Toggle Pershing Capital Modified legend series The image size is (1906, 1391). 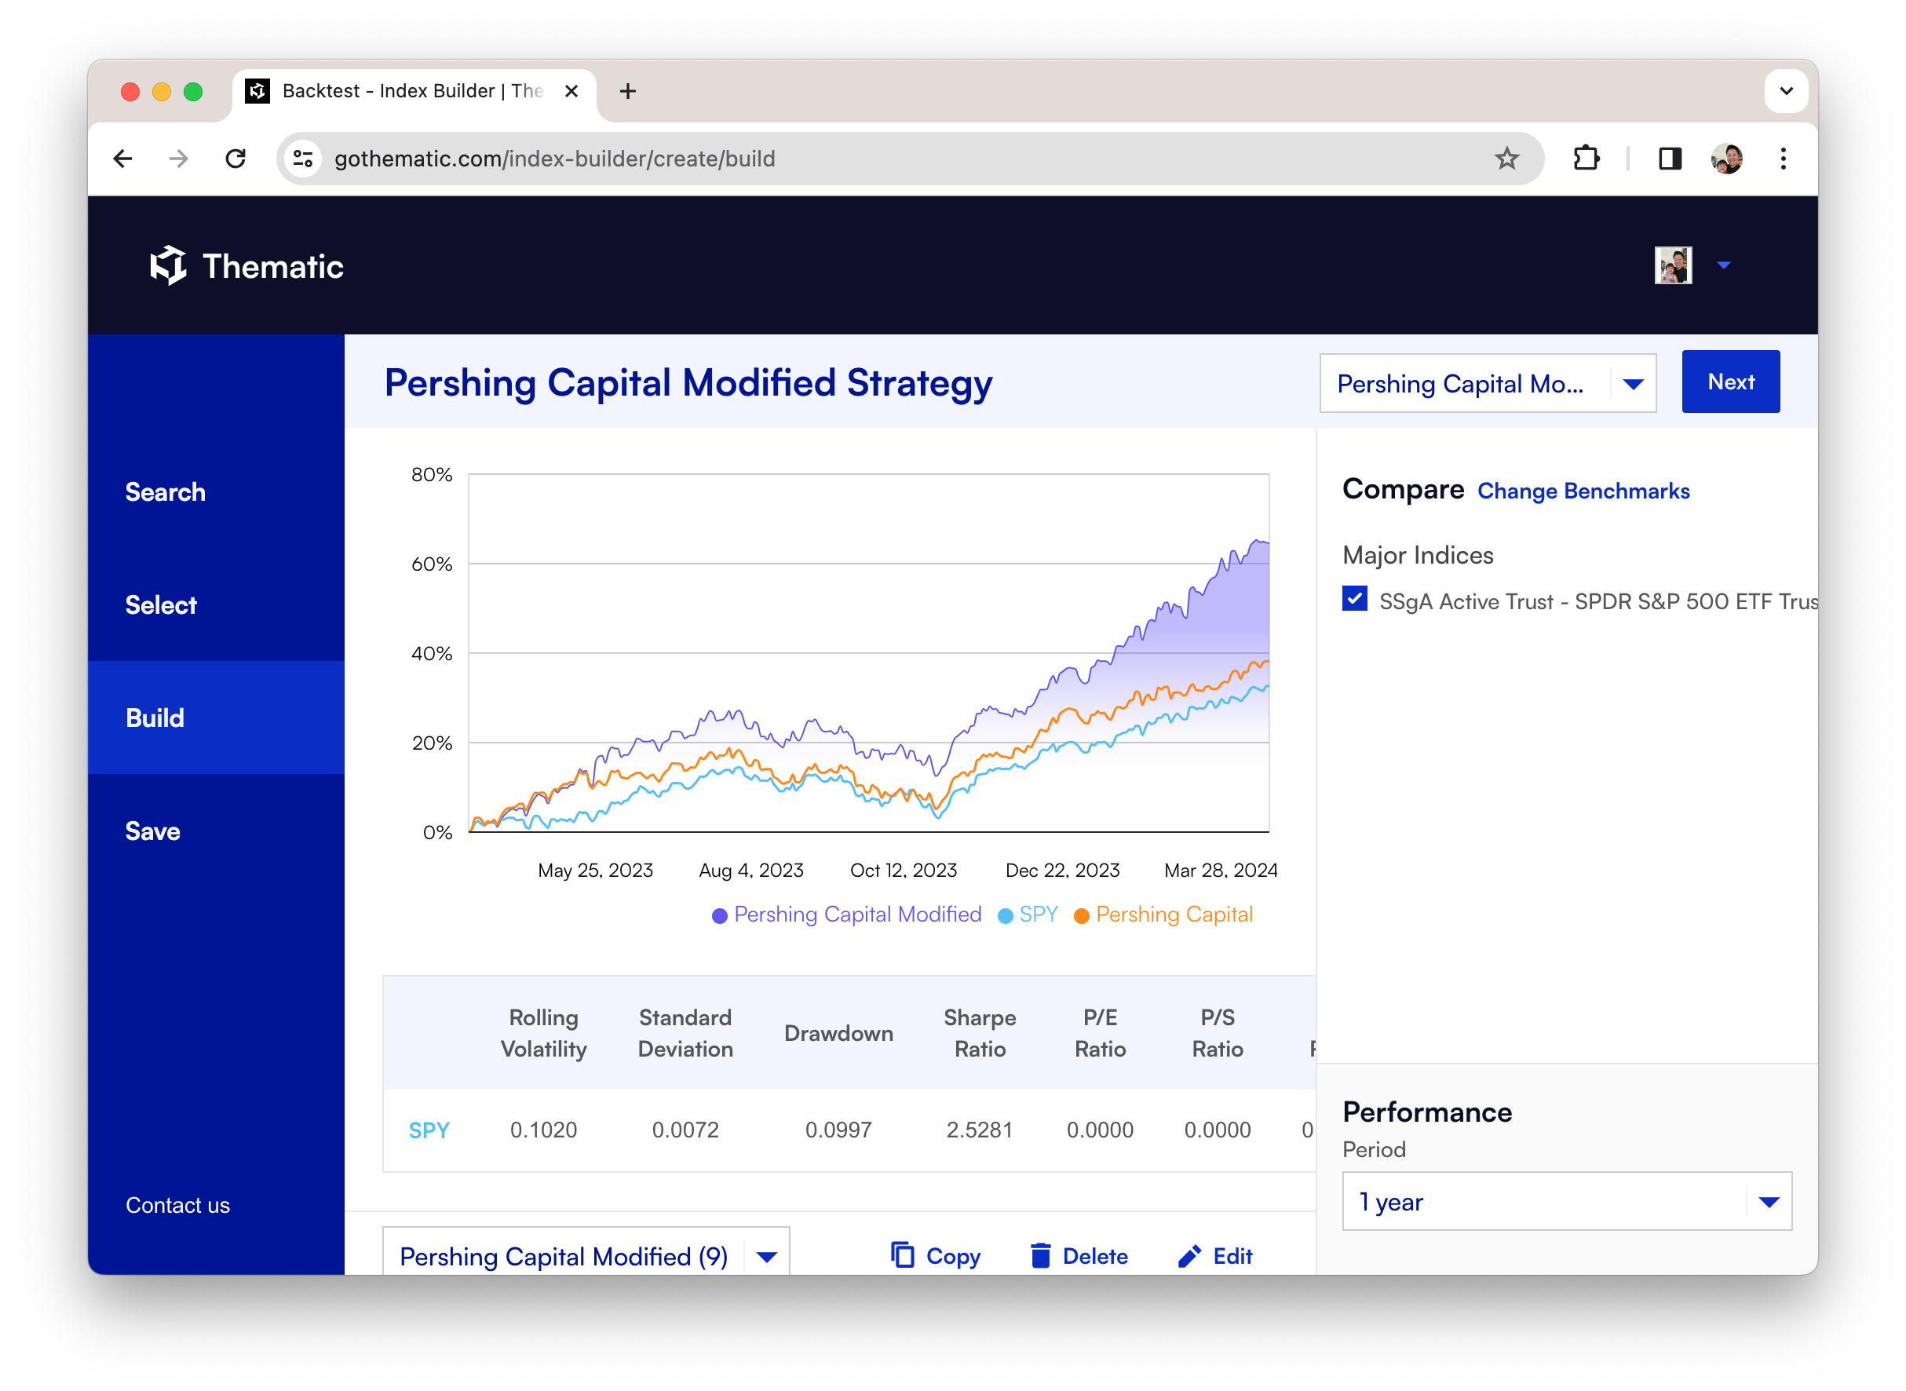(x=856, y=915)
